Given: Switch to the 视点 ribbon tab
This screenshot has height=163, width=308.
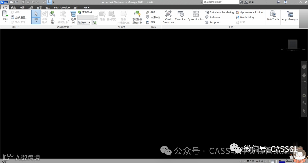Looking at the screenshot, I should coord(13,7).
